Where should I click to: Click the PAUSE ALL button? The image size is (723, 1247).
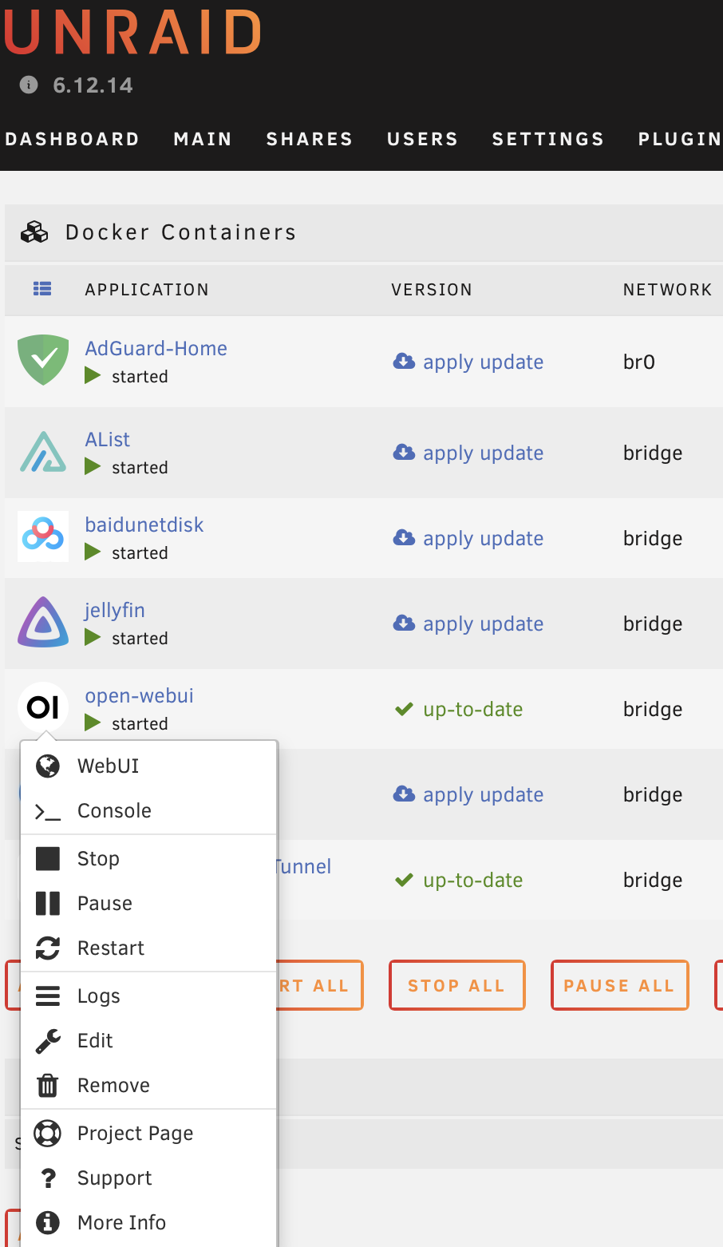[x=619, y=984]
